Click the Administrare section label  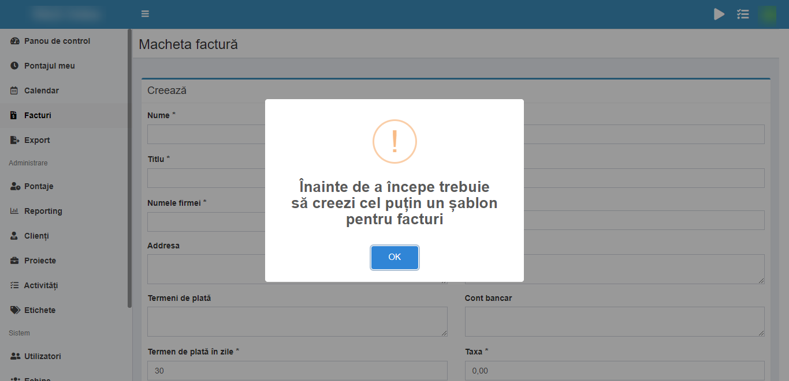28,163
